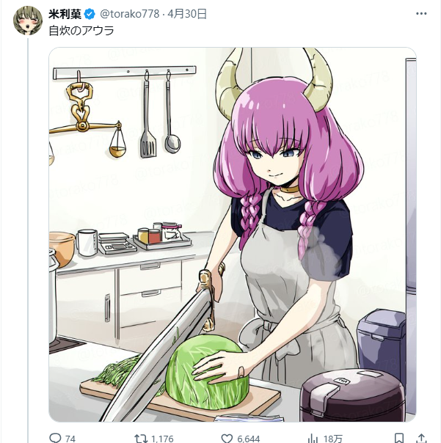Click the 18万 views count
This screenshot has height=443, width=441.
[x=332, y=439]
